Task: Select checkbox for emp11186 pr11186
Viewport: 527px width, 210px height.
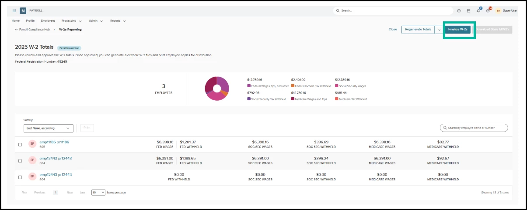Action: coord(20,145)
